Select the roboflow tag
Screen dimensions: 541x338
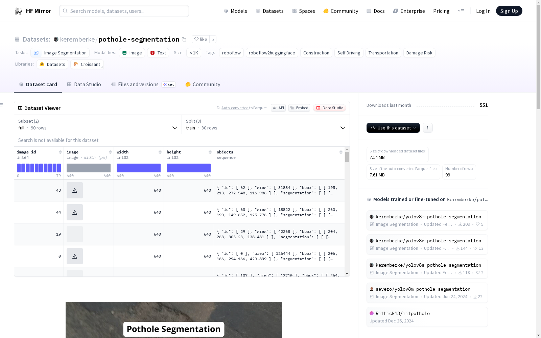(x=231, y=53)
